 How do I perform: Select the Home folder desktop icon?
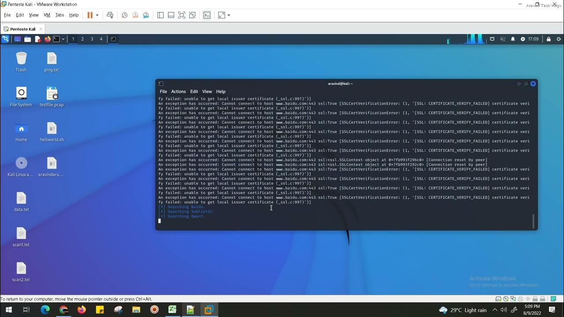pyautogui.click(x=21, y=132)
